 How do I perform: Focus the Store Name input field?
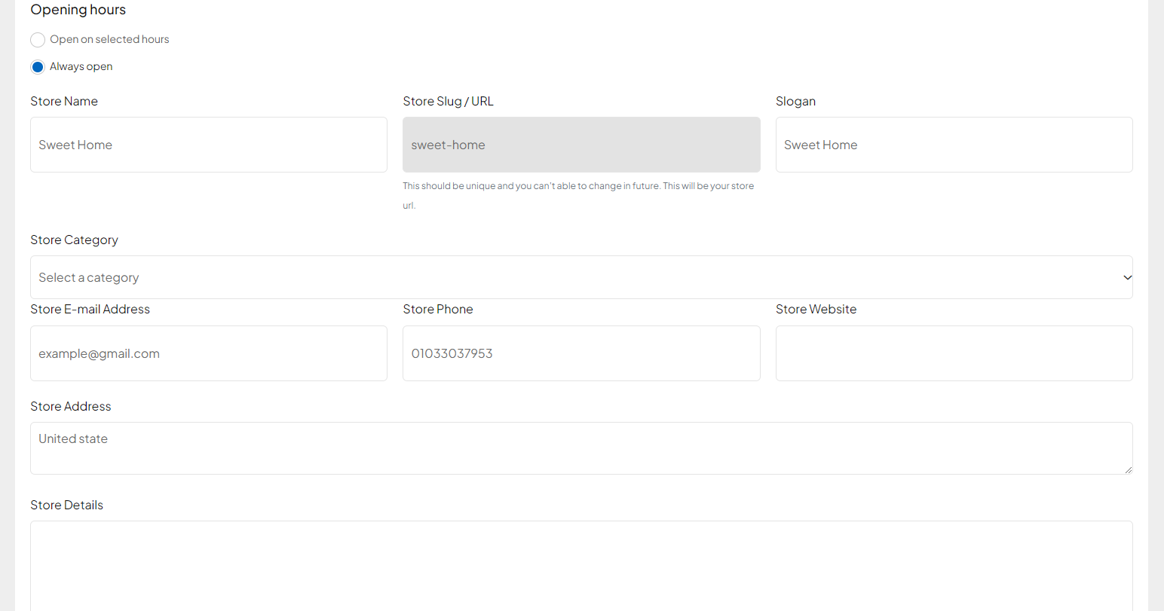click(209, 145)
